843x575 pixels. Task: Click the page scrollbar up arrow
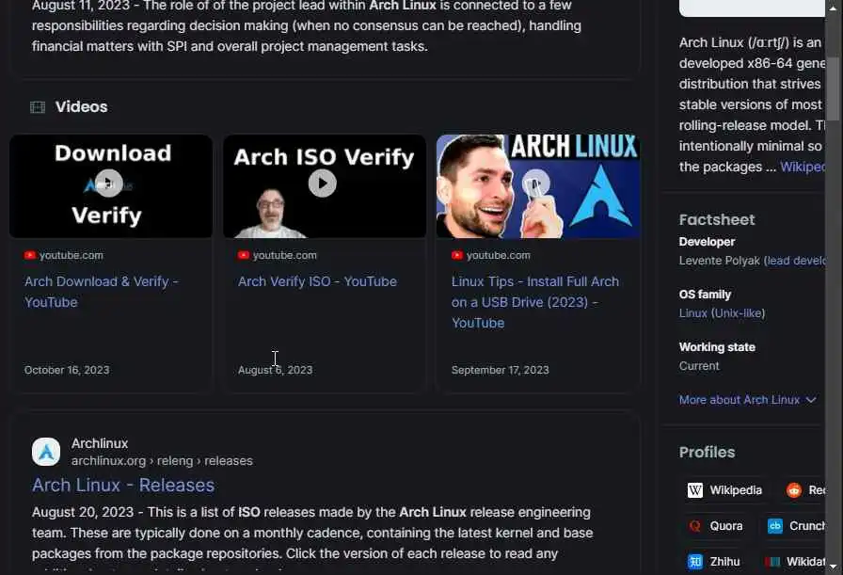pyautogui.click(x=833, y=7)
